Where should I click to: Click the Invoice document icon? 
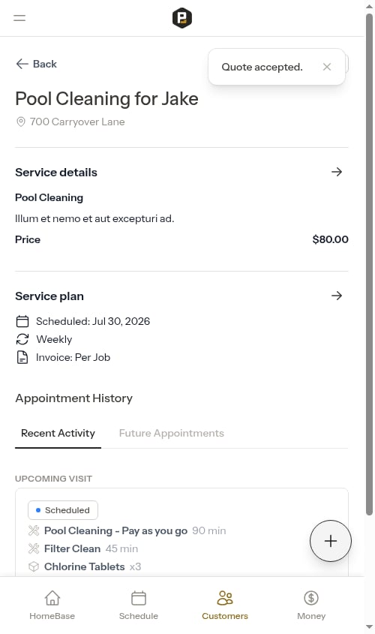[22, 357]
